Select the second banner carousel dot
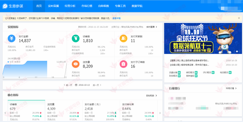Screen dimensions: 243x122 point(237,52)
